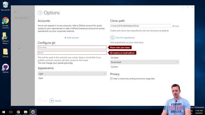Click the 'Accounts' heading
Image resolution: width=205 pixels, height=115 pixels.
(x=44, y=21)
